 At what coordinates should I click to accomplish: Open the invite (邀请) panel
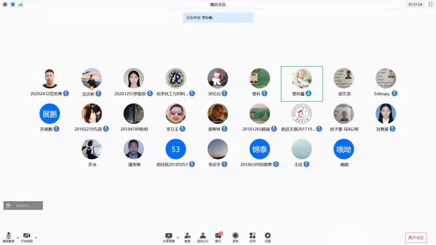[x=187, y=237]
